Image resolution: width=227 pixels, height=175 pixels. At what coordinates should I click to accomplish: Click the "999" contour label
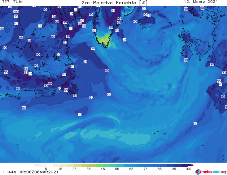click(x=15, y=12)
